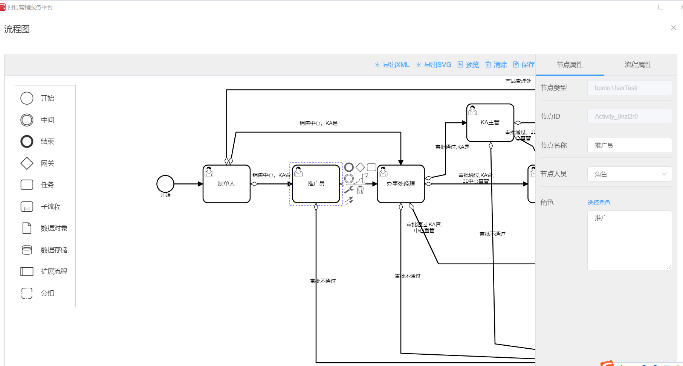Viewport: 683px width, 366px height.
Task: Click the 导出XML export button
Action: (x=392, y=65)
